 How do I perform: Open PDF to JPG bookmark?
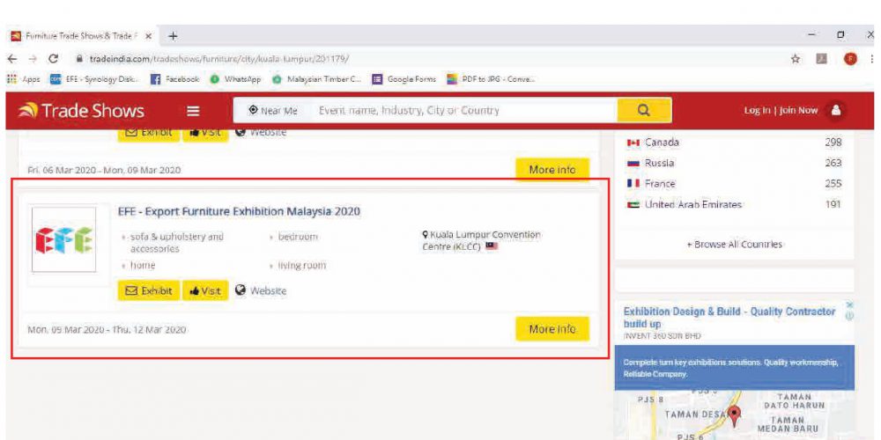point(491,79)
